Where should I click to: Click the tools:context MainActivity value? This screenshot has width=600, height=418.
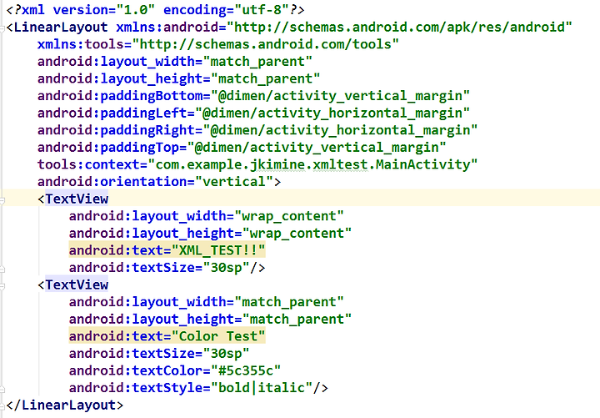(312, 164)
